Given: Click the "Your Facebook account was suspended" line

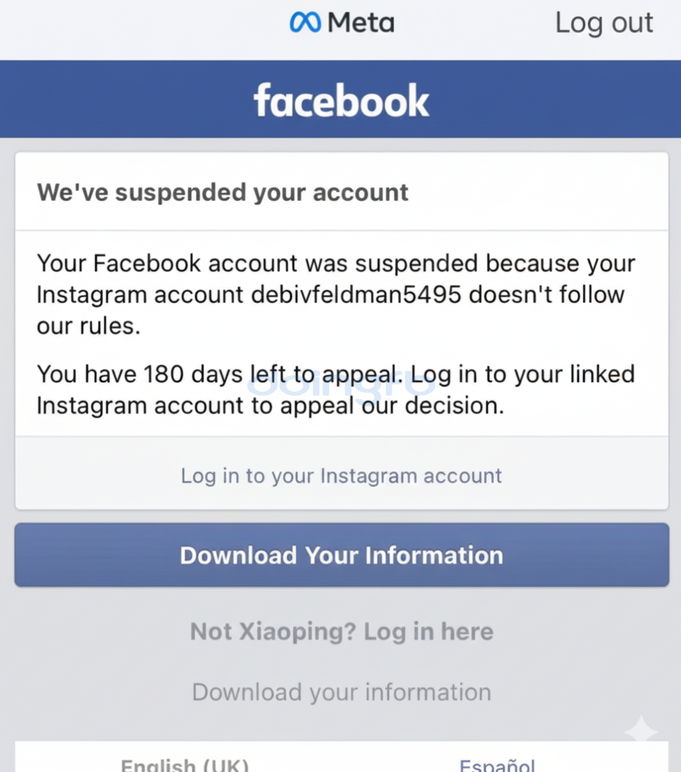Looking at the screenshot, I should [x=336, y=263].
